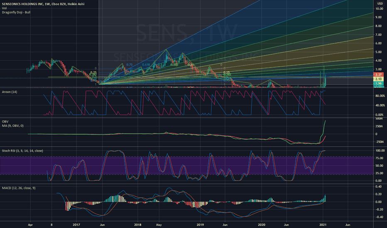Screen dimensions: 387x228
Task: Click the 10.00 price scale value
Action: pyautogui.click(x=379, y=9)
